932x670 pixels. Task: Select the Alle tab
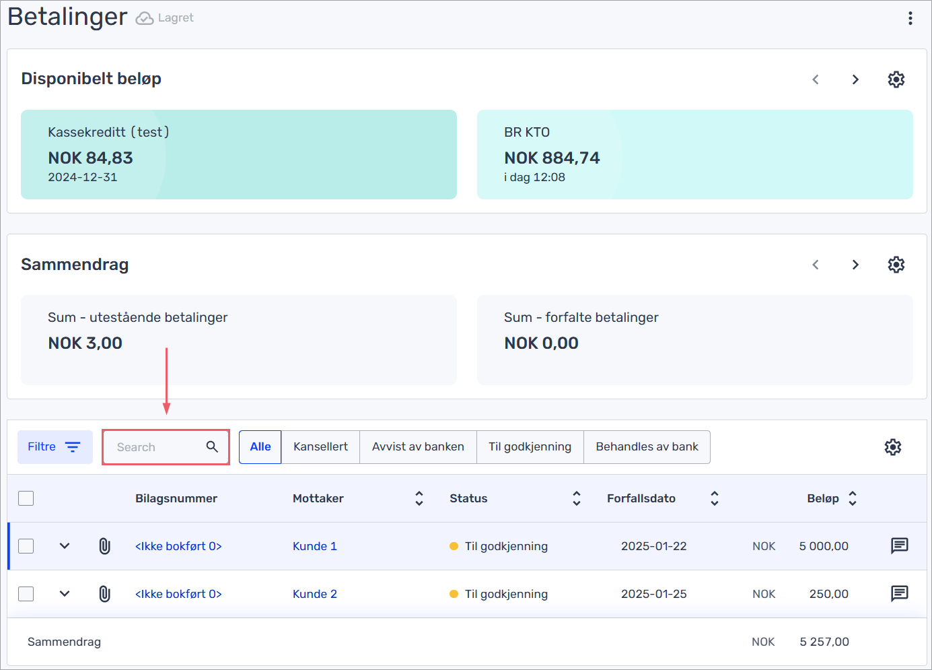click(260, 447)
